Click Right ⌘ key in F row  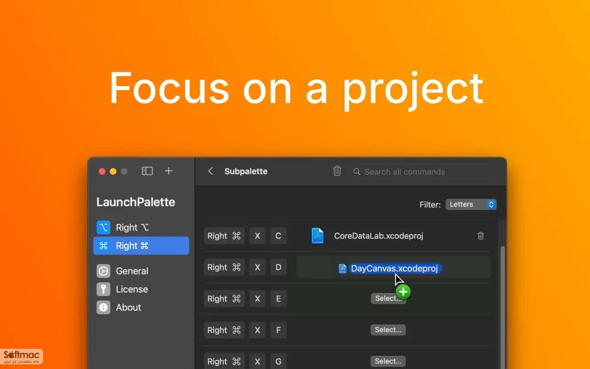click(224, 330)
